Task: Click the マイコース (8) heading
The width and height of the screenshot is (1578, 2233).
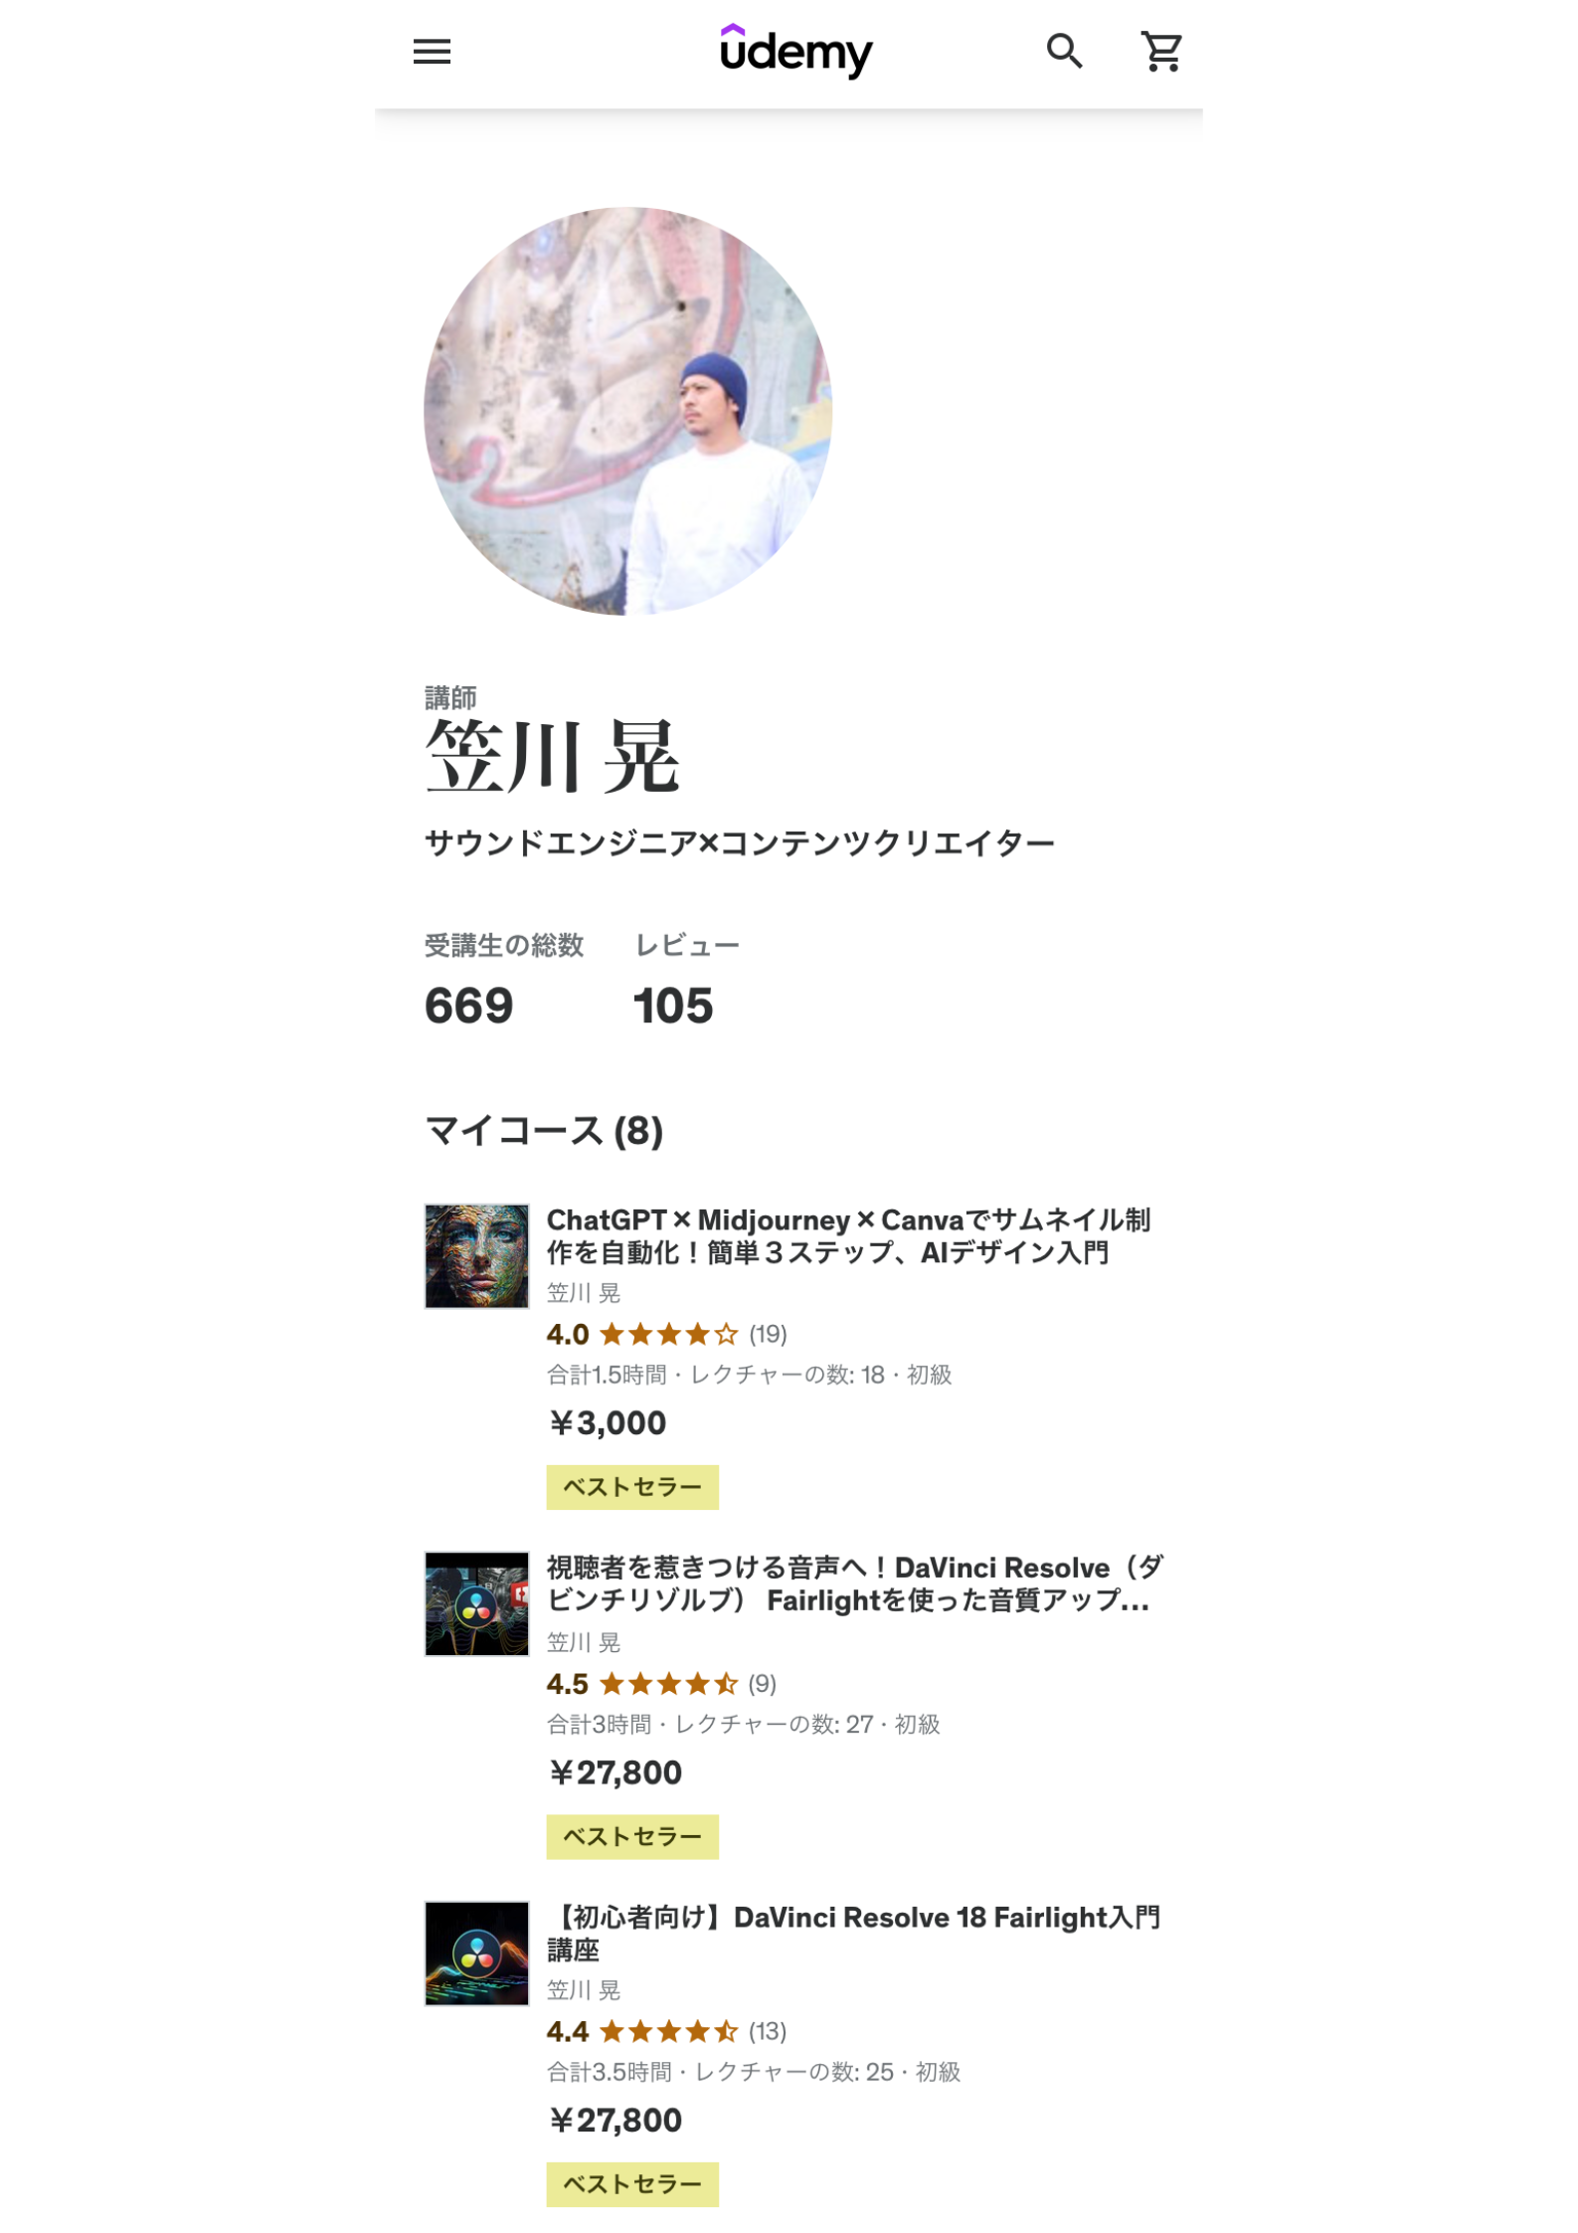Action: click(x=544, y=1131)
